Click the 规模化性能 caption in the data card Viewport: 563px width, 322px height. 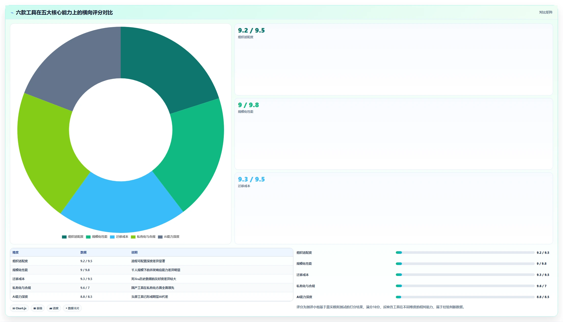[x=246, y=112]
